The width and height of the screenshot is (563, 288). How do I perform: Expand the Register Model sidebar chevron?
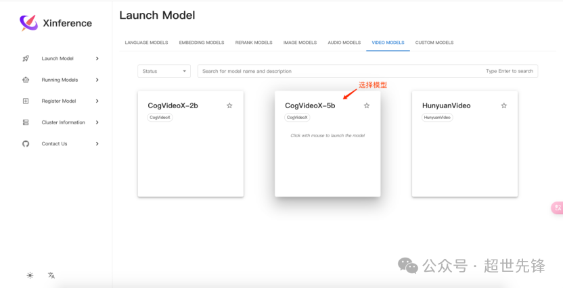tap(97, 101)
